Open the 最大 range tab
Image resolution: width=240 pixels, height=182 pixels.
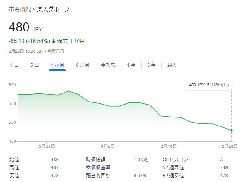(172, 65)
